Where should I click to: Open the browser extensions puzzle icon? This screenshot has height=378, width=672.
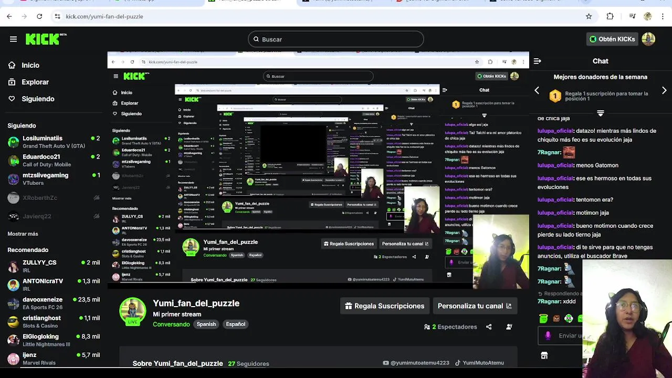click(x=610, y=16)
